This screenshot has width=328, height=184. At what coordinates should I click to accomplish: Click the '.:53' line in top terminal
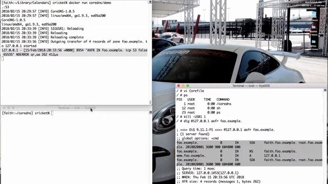[x=5, y=7]
